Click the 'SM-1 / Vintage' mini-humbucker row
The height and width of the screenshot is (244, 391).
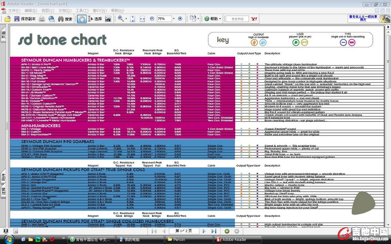tap(31, 129)
